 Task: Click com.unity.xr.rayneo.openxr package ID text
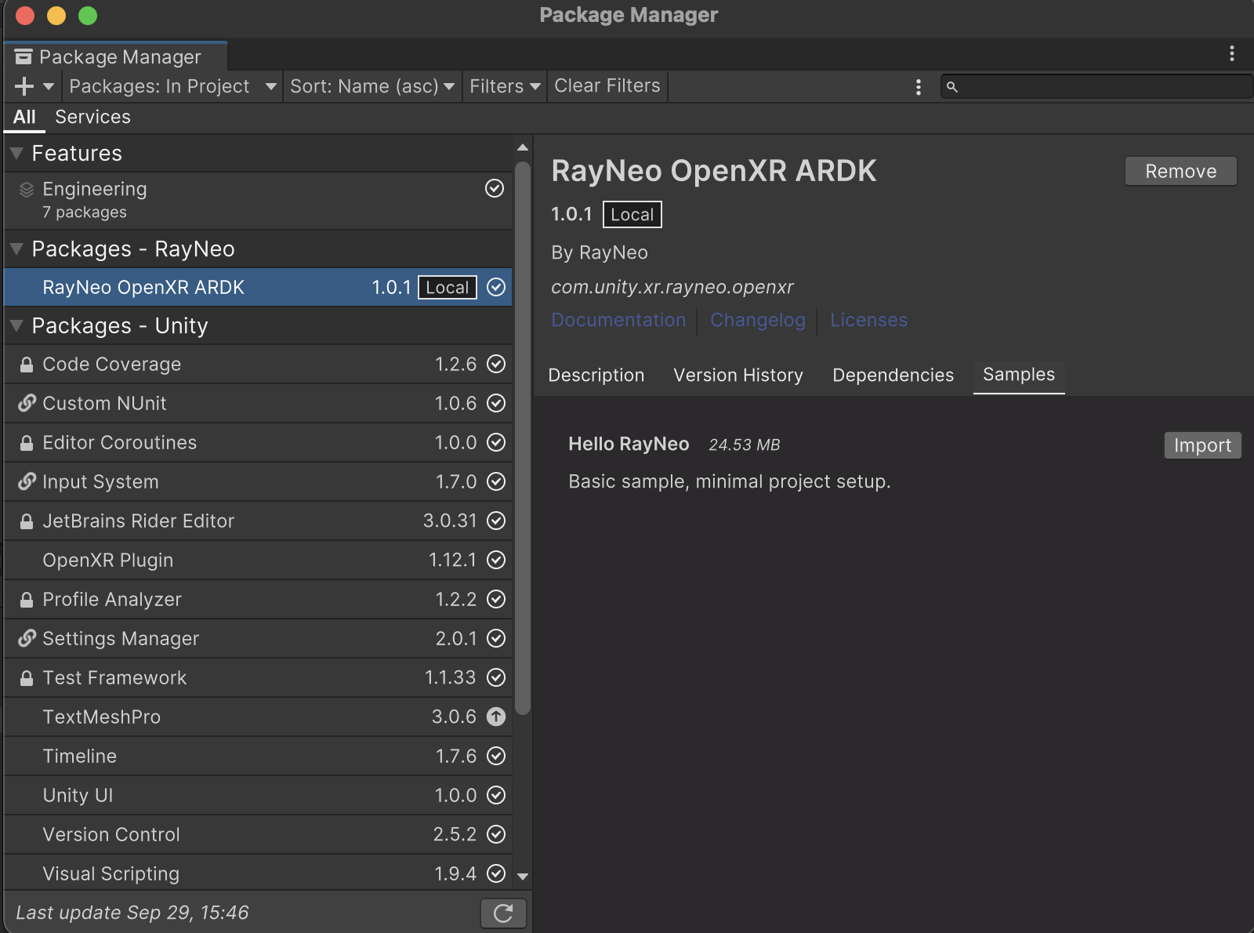672,287
